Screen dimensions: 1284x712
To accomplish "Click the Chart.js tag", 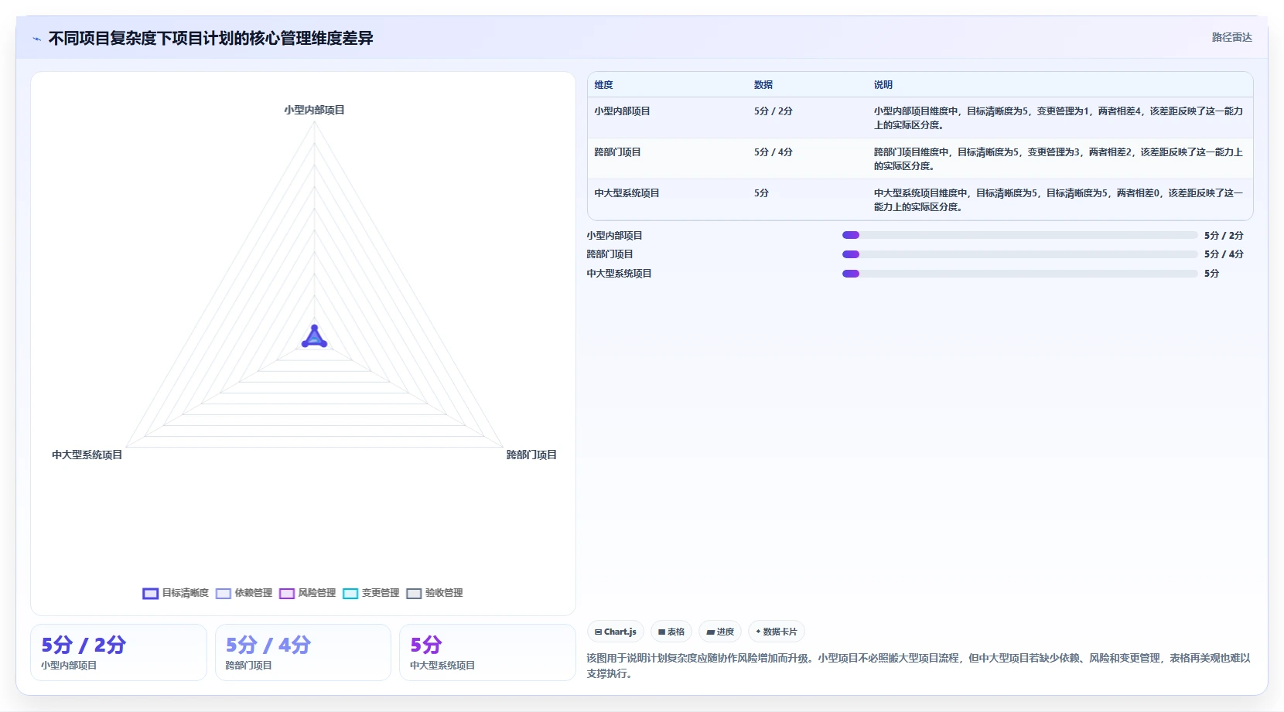I will point(616,632).
